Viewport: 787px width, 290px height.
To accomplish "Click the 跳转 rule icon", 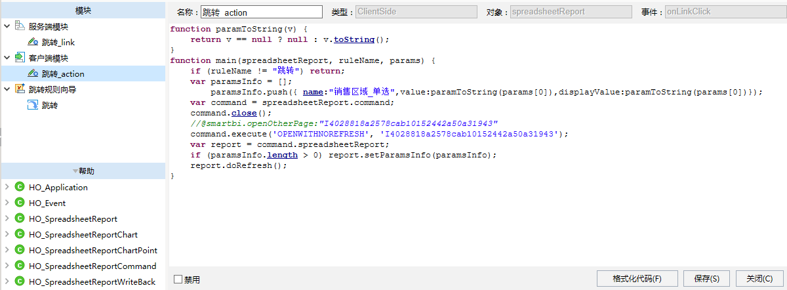I will [33, 105].
